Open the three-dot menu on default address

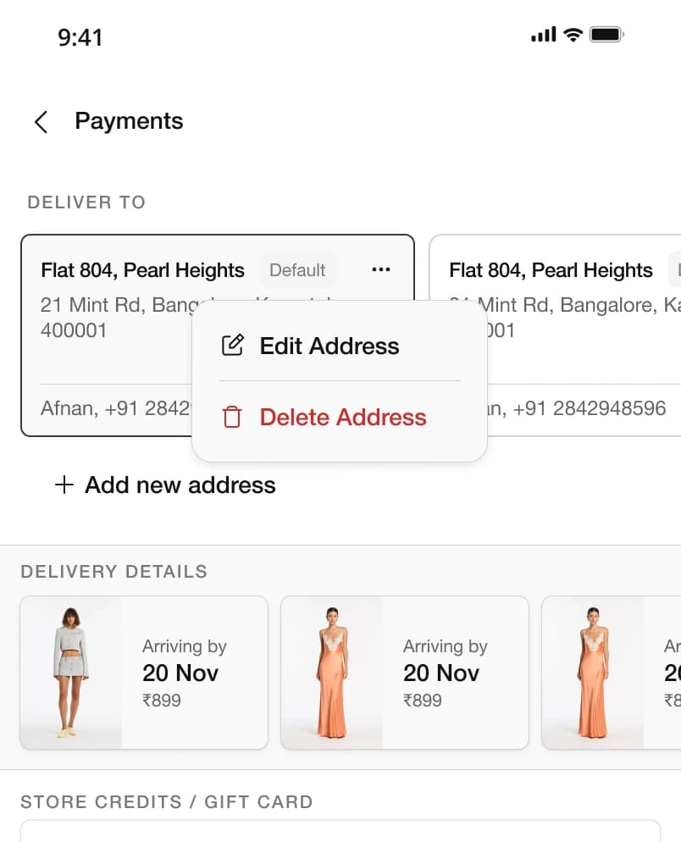(381, 269)
